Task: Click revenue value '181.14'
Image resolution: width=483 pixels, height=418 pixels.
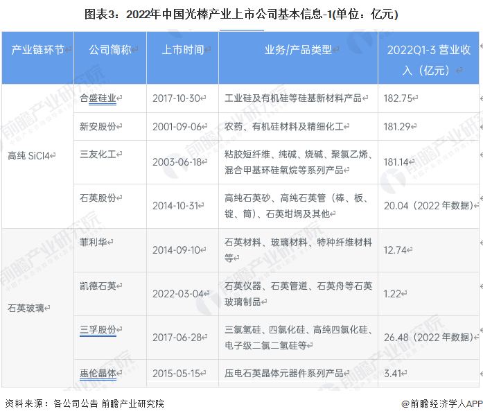Action: coord(396,162)
